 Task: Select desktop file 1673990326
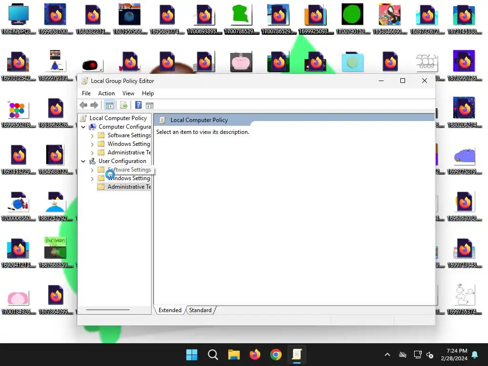[x=464, y=65]
